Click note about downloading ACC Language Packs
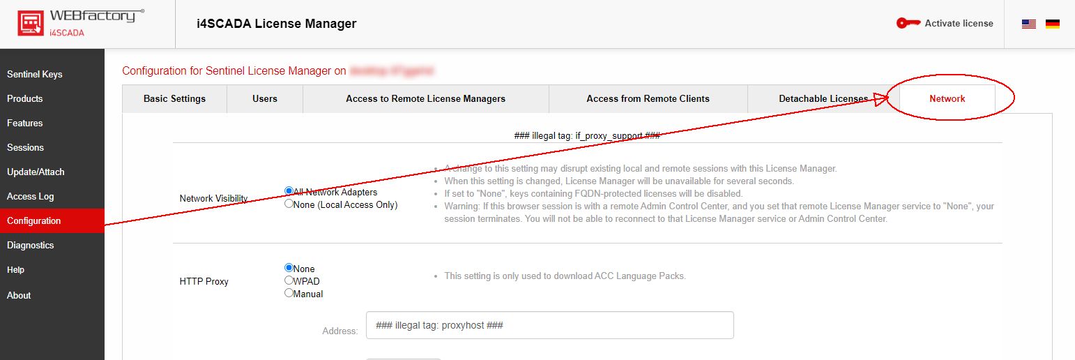Screen dimensions: 1075x360 click(x=565, y=276)
